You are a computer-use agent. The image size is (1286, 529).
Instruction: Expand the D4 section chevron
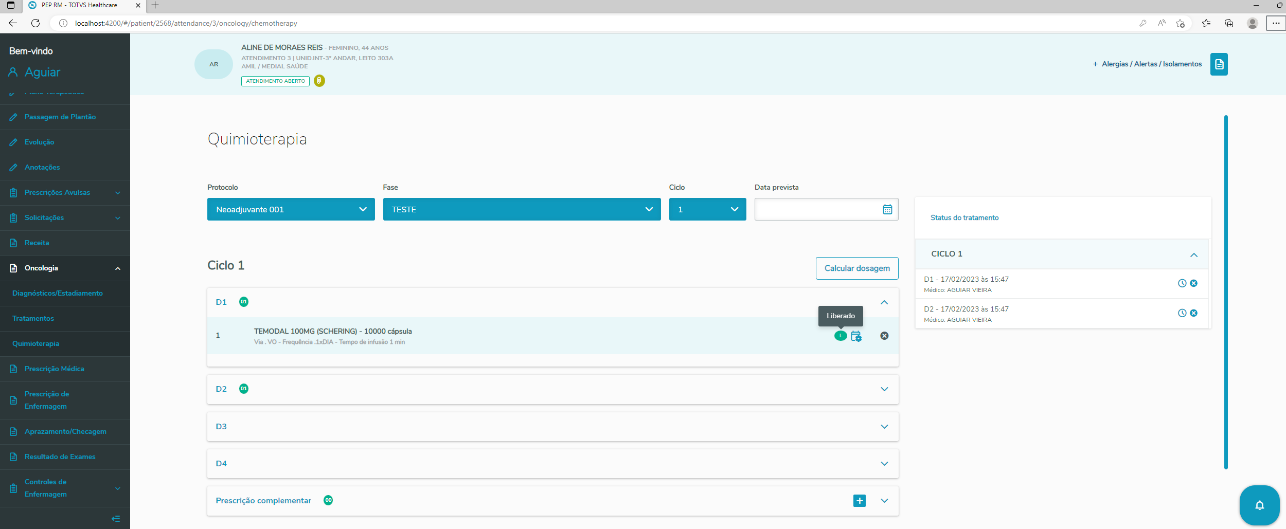pyautogui.click(x=884, y=464)
